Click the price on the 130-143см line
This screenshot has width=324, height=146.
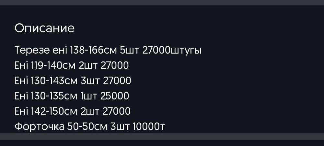tap(117, 81)
